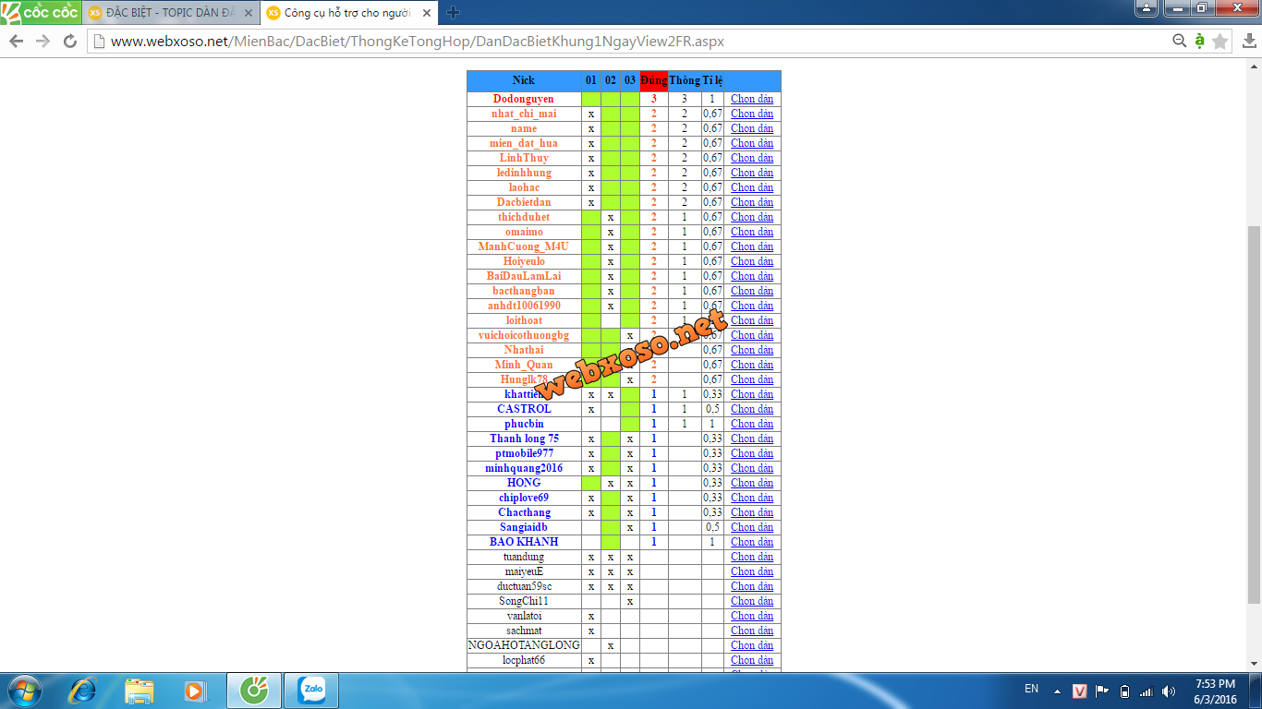The width and height of the screenshot is (1262, 709).
Task: Click 'Chọn dàn' link for NGOAHOTANGLONG
Action: click(752, 645)
